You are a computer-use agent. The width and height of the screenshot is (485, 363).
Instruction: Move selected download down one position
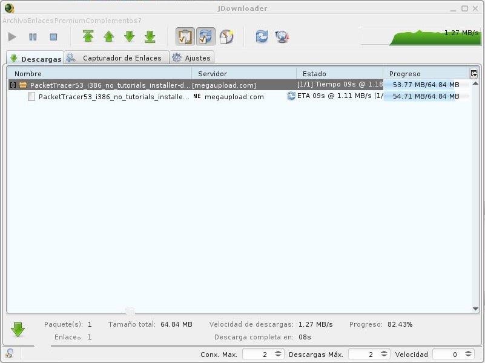130,36
